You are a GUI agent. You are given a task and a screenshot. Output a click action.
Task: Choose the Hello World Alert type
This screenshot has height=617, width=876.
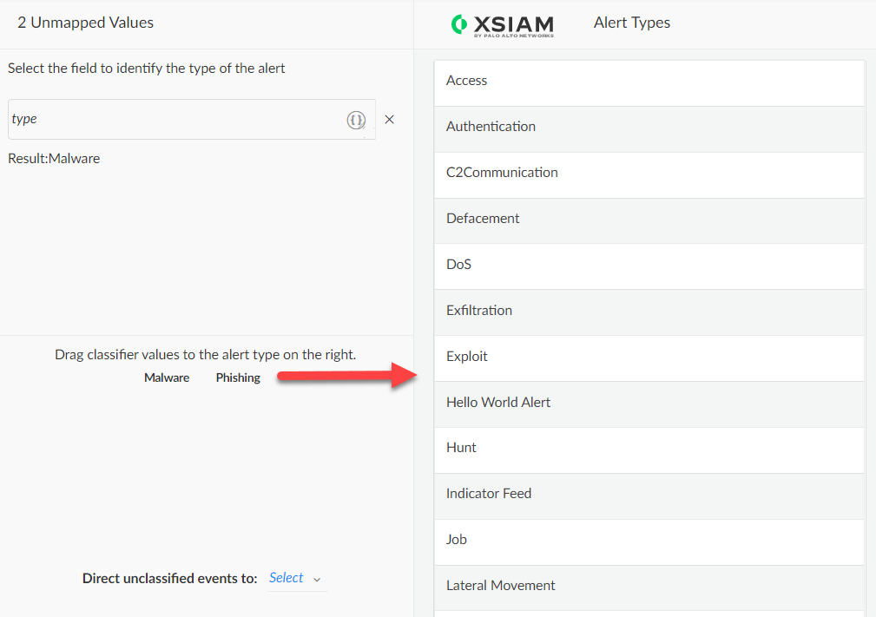[x=649, y=404]
